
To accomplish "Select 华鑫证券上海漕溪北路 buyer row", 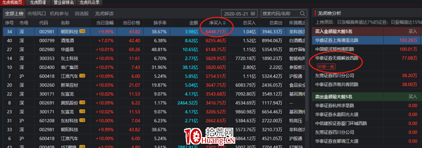I will (367, 40).
